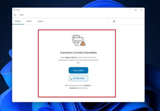
Task: Click the Get More Help button
Action: (78, 78)
